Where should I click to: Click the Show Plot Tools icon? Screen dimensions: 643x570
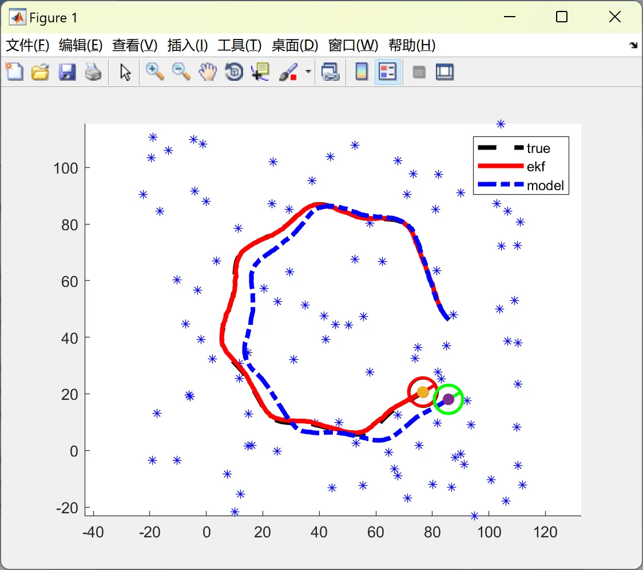click(445, 72)
